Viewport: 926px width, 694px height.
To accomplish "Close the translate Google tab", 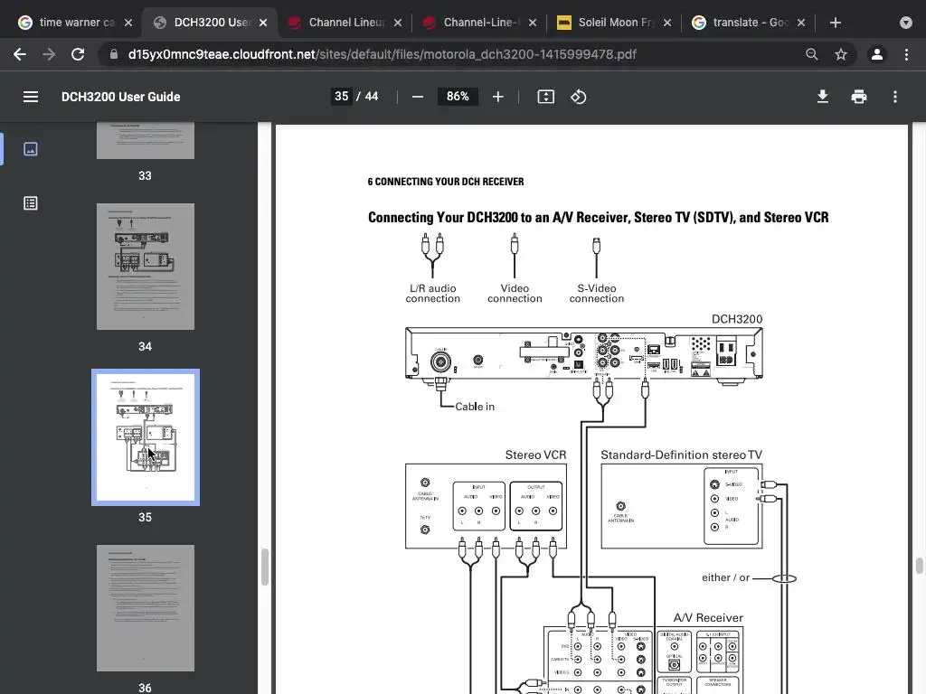I will (801, 23).
